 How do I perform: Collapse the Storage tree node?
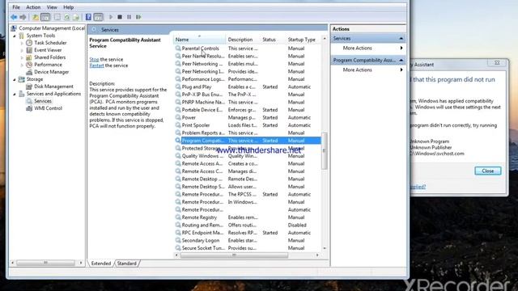(15, 79)
